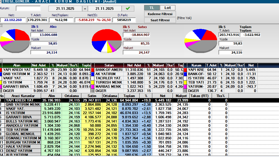The width and height of the screenshot is (279, 157).
Task: Click the equals button between the dates
Action: tap(85, 9)
